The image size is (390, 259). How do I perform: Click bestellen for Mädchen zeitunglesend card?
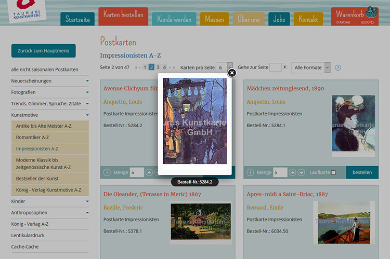click(362, 172)
